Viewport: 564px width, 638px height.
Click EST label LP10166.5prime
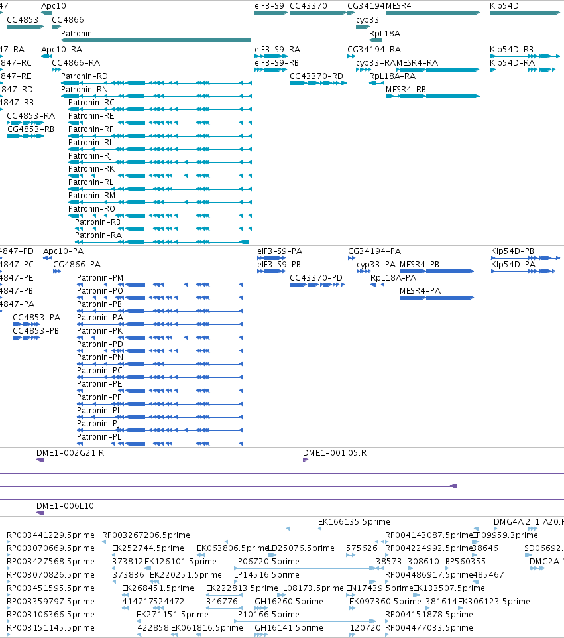(x=266, y=614)
